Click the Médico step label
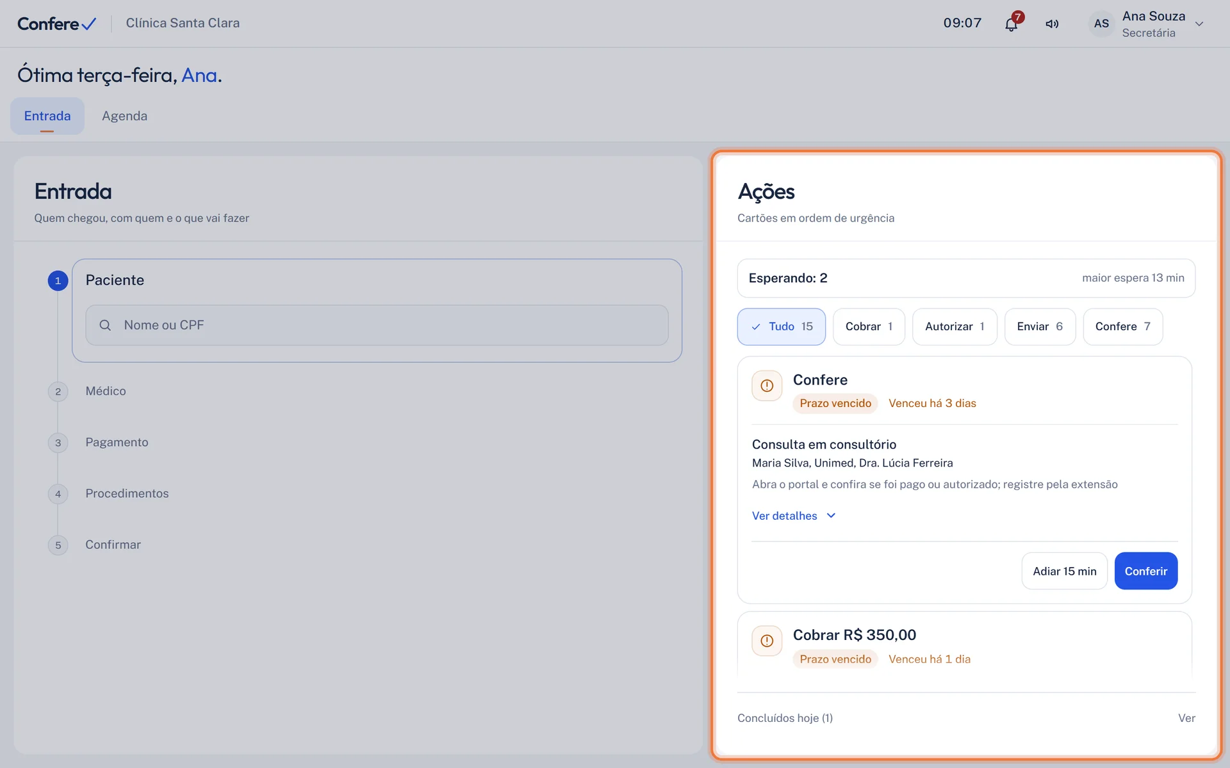1230x768 pixels. [x=106, y=391]
